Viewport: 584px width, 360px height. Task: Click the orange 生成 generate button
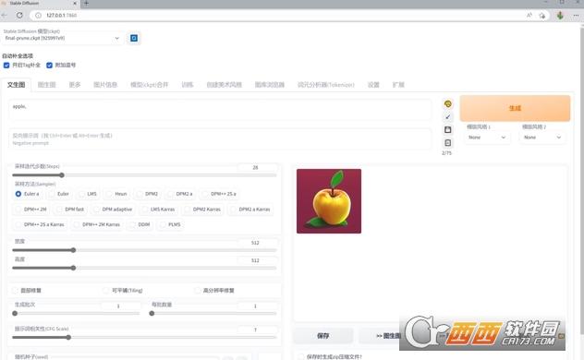click(515, 108)
